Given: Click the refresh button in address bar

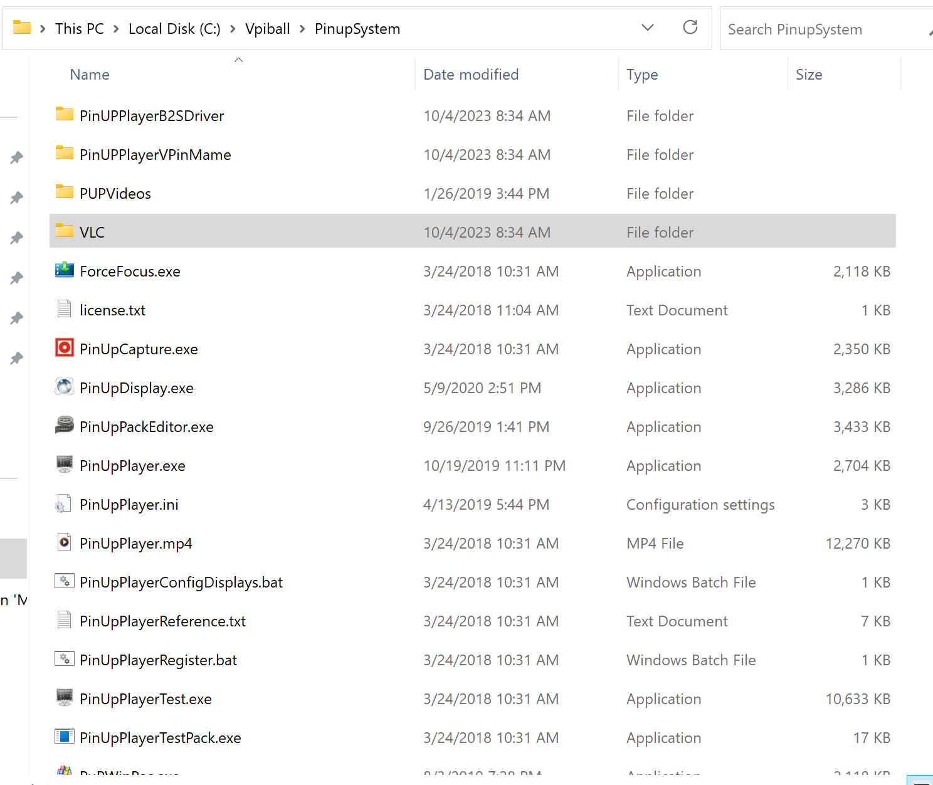Looking at the screenshot, I should [x=690, y=28].
